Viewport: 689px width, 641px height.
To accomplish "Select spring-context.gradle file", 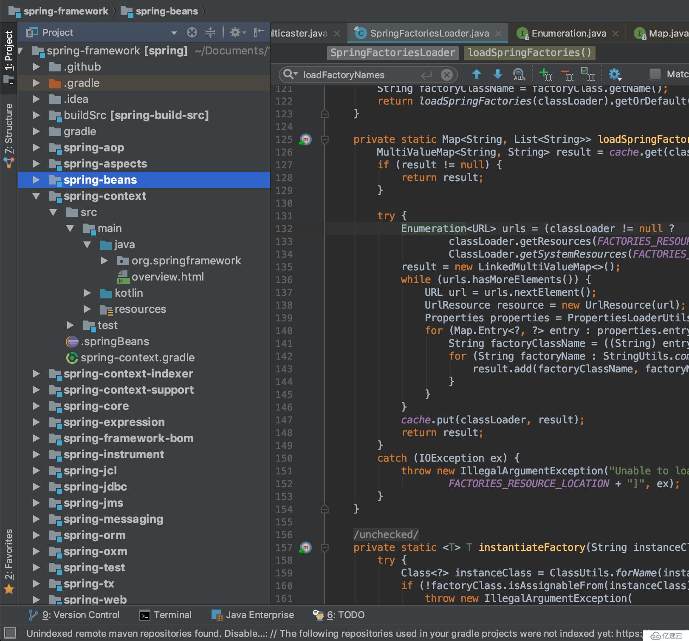I will 130,357.
